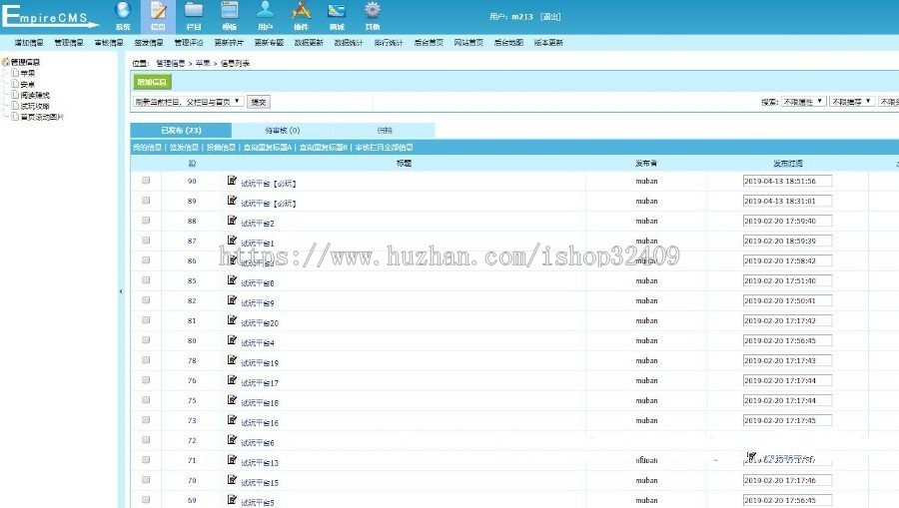Screen dimensions: 899x508
Task: Click publish time field 2019-02-20 17:59:40
Action: click(787, 222)
